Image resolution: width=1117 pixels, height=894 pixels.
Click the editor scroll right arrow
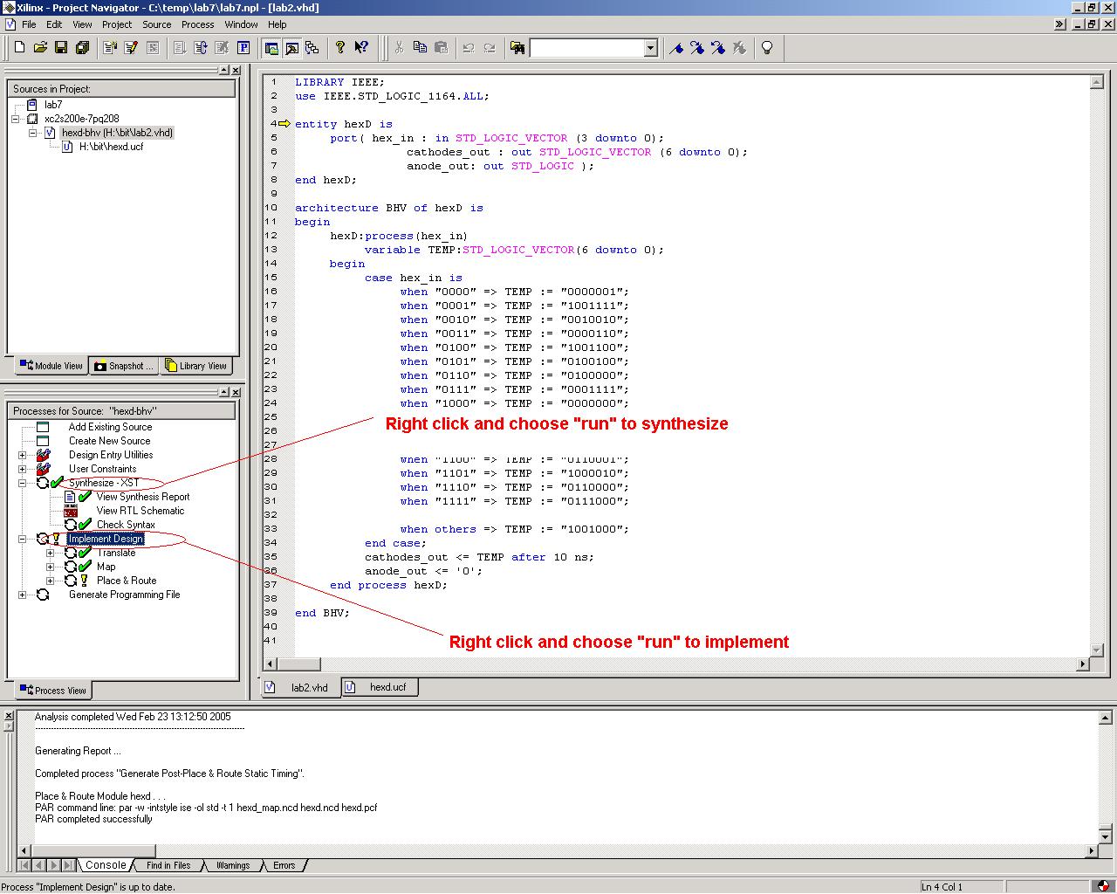point(1083,664)
